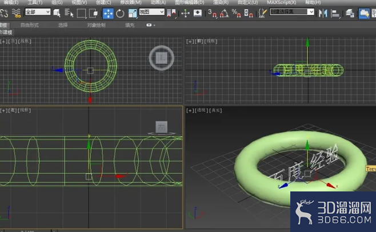This screenshot has width=376, height=232.
Task: Click the Align tool icon
Action: click(335, 13)
